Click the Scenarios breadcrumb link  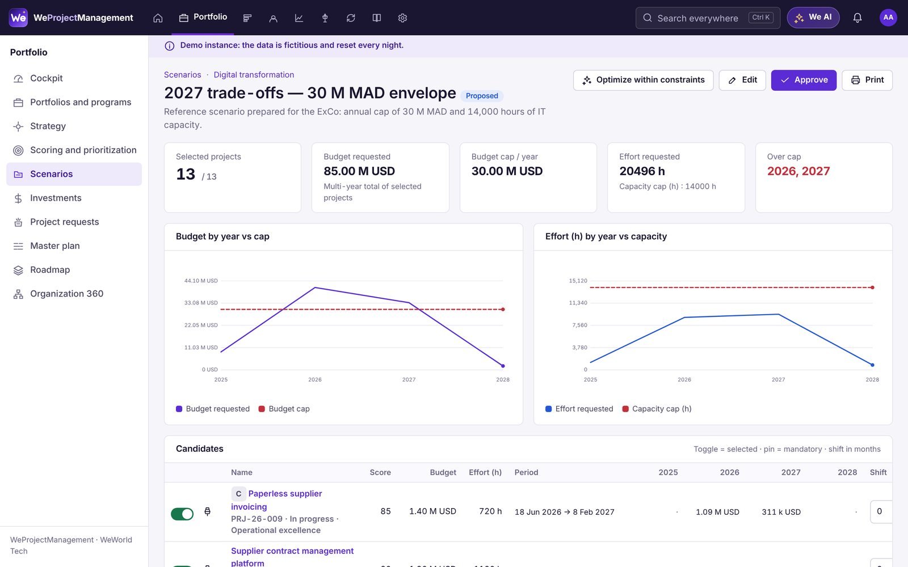pyautogui.click(x=182, y=75)
